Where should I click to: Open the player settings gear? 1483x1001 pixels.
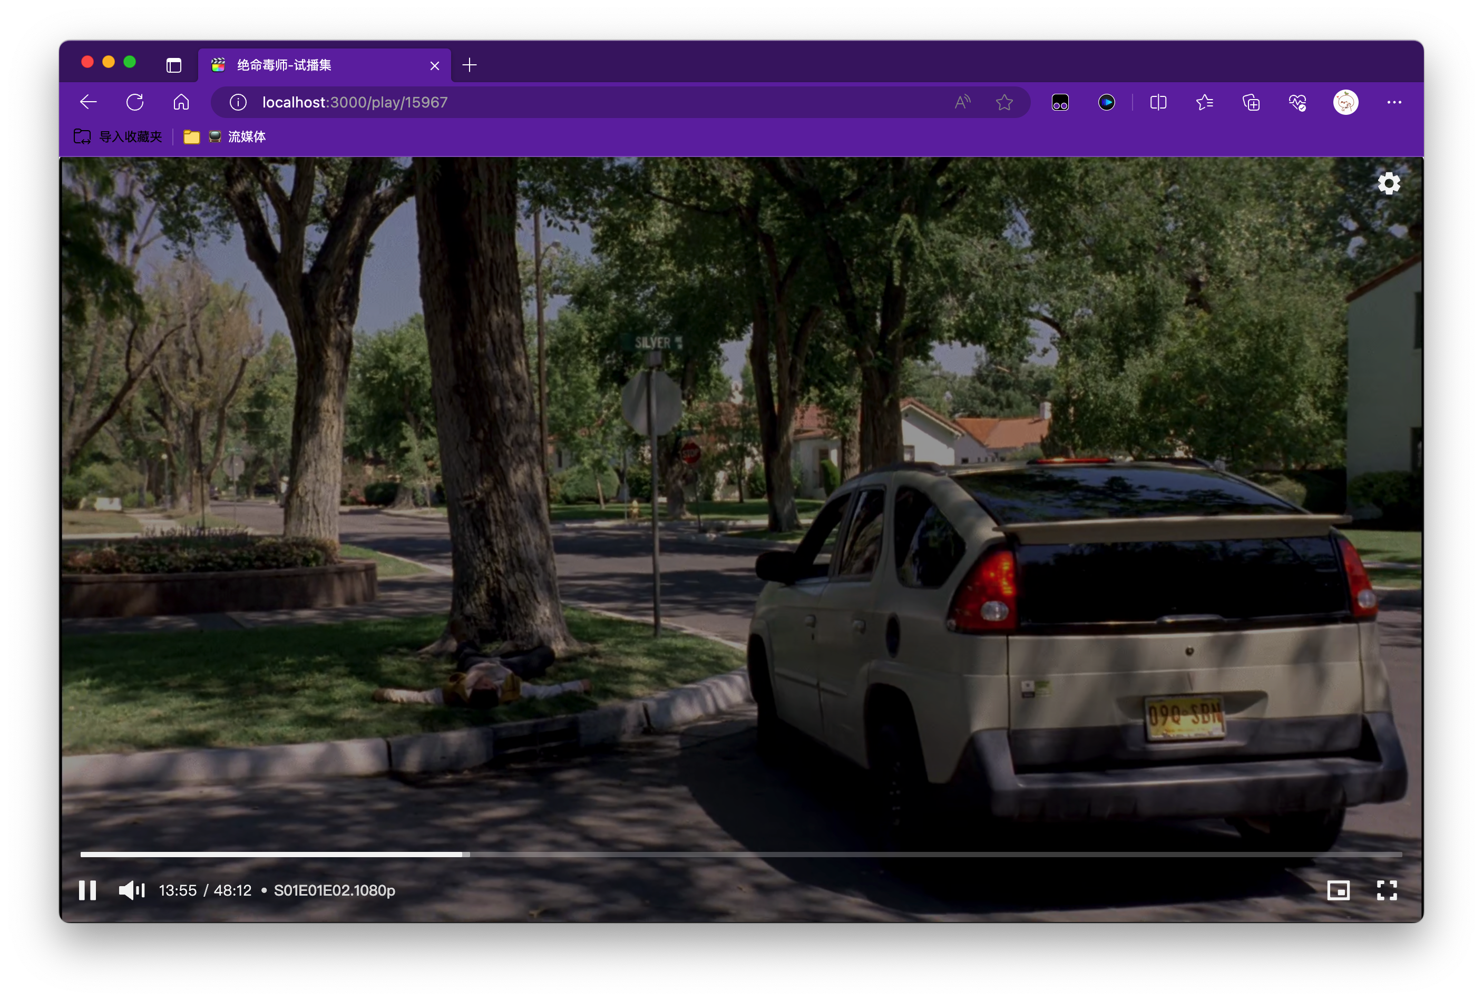1389,184
